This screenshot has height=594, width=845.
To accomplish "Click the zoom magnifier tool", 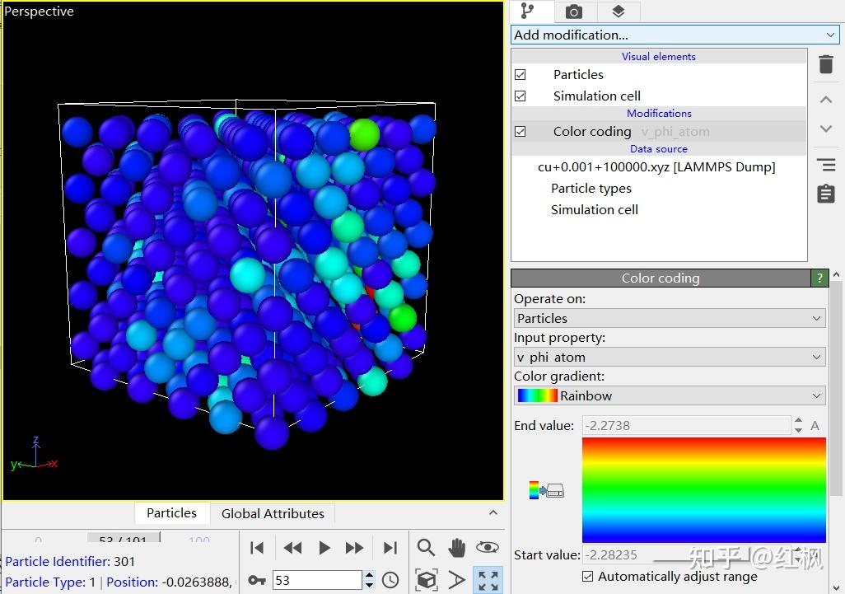I will point(426,548).
